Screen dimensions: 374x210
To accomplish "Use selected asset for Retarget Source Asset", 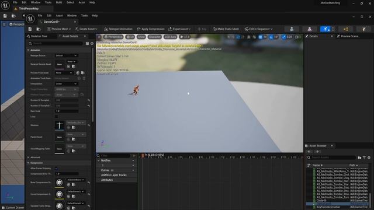I will coord(69,66).
